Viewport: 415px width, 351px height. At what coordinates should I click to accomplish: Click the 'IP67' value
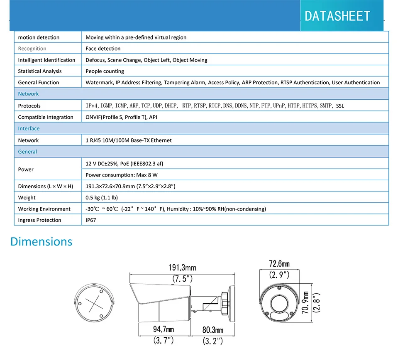pyautogui.click(x=91, y=220)
